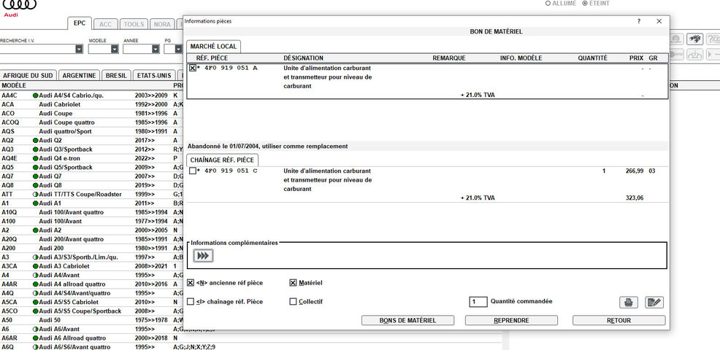Click the BONS DE MATÉRIEL button
Screen dimensions: 720x350
(x=407, y=321)
